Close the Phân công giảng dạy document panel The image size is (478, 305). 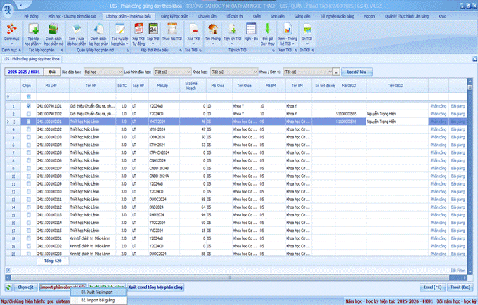point(474,59)
